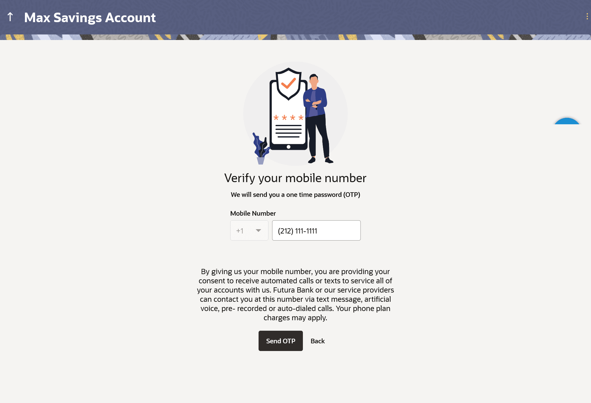
Task: Click the shield checkmark illustration
Action: click(288, 84)
